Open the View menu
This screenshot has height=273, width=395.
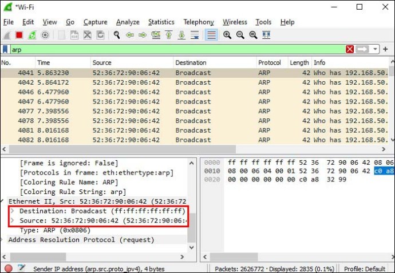[x=50, y=22]
